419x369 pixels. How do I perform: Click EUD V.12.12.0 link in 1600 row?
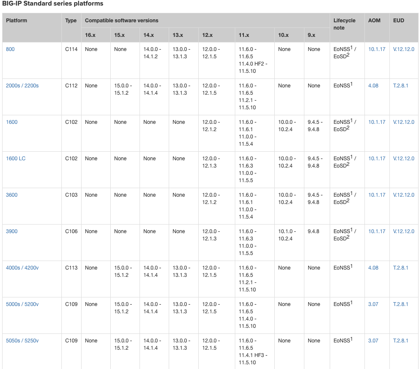tap(404, 122)
